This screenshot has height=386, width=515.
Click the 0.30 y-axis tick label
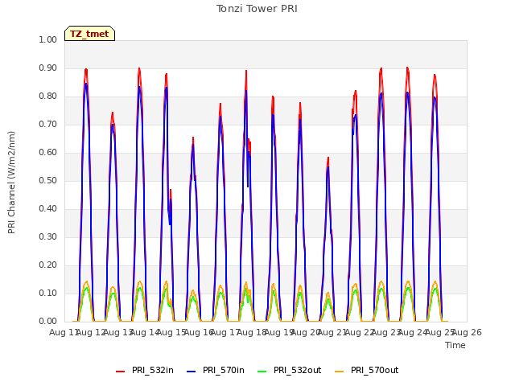(48, 236)
